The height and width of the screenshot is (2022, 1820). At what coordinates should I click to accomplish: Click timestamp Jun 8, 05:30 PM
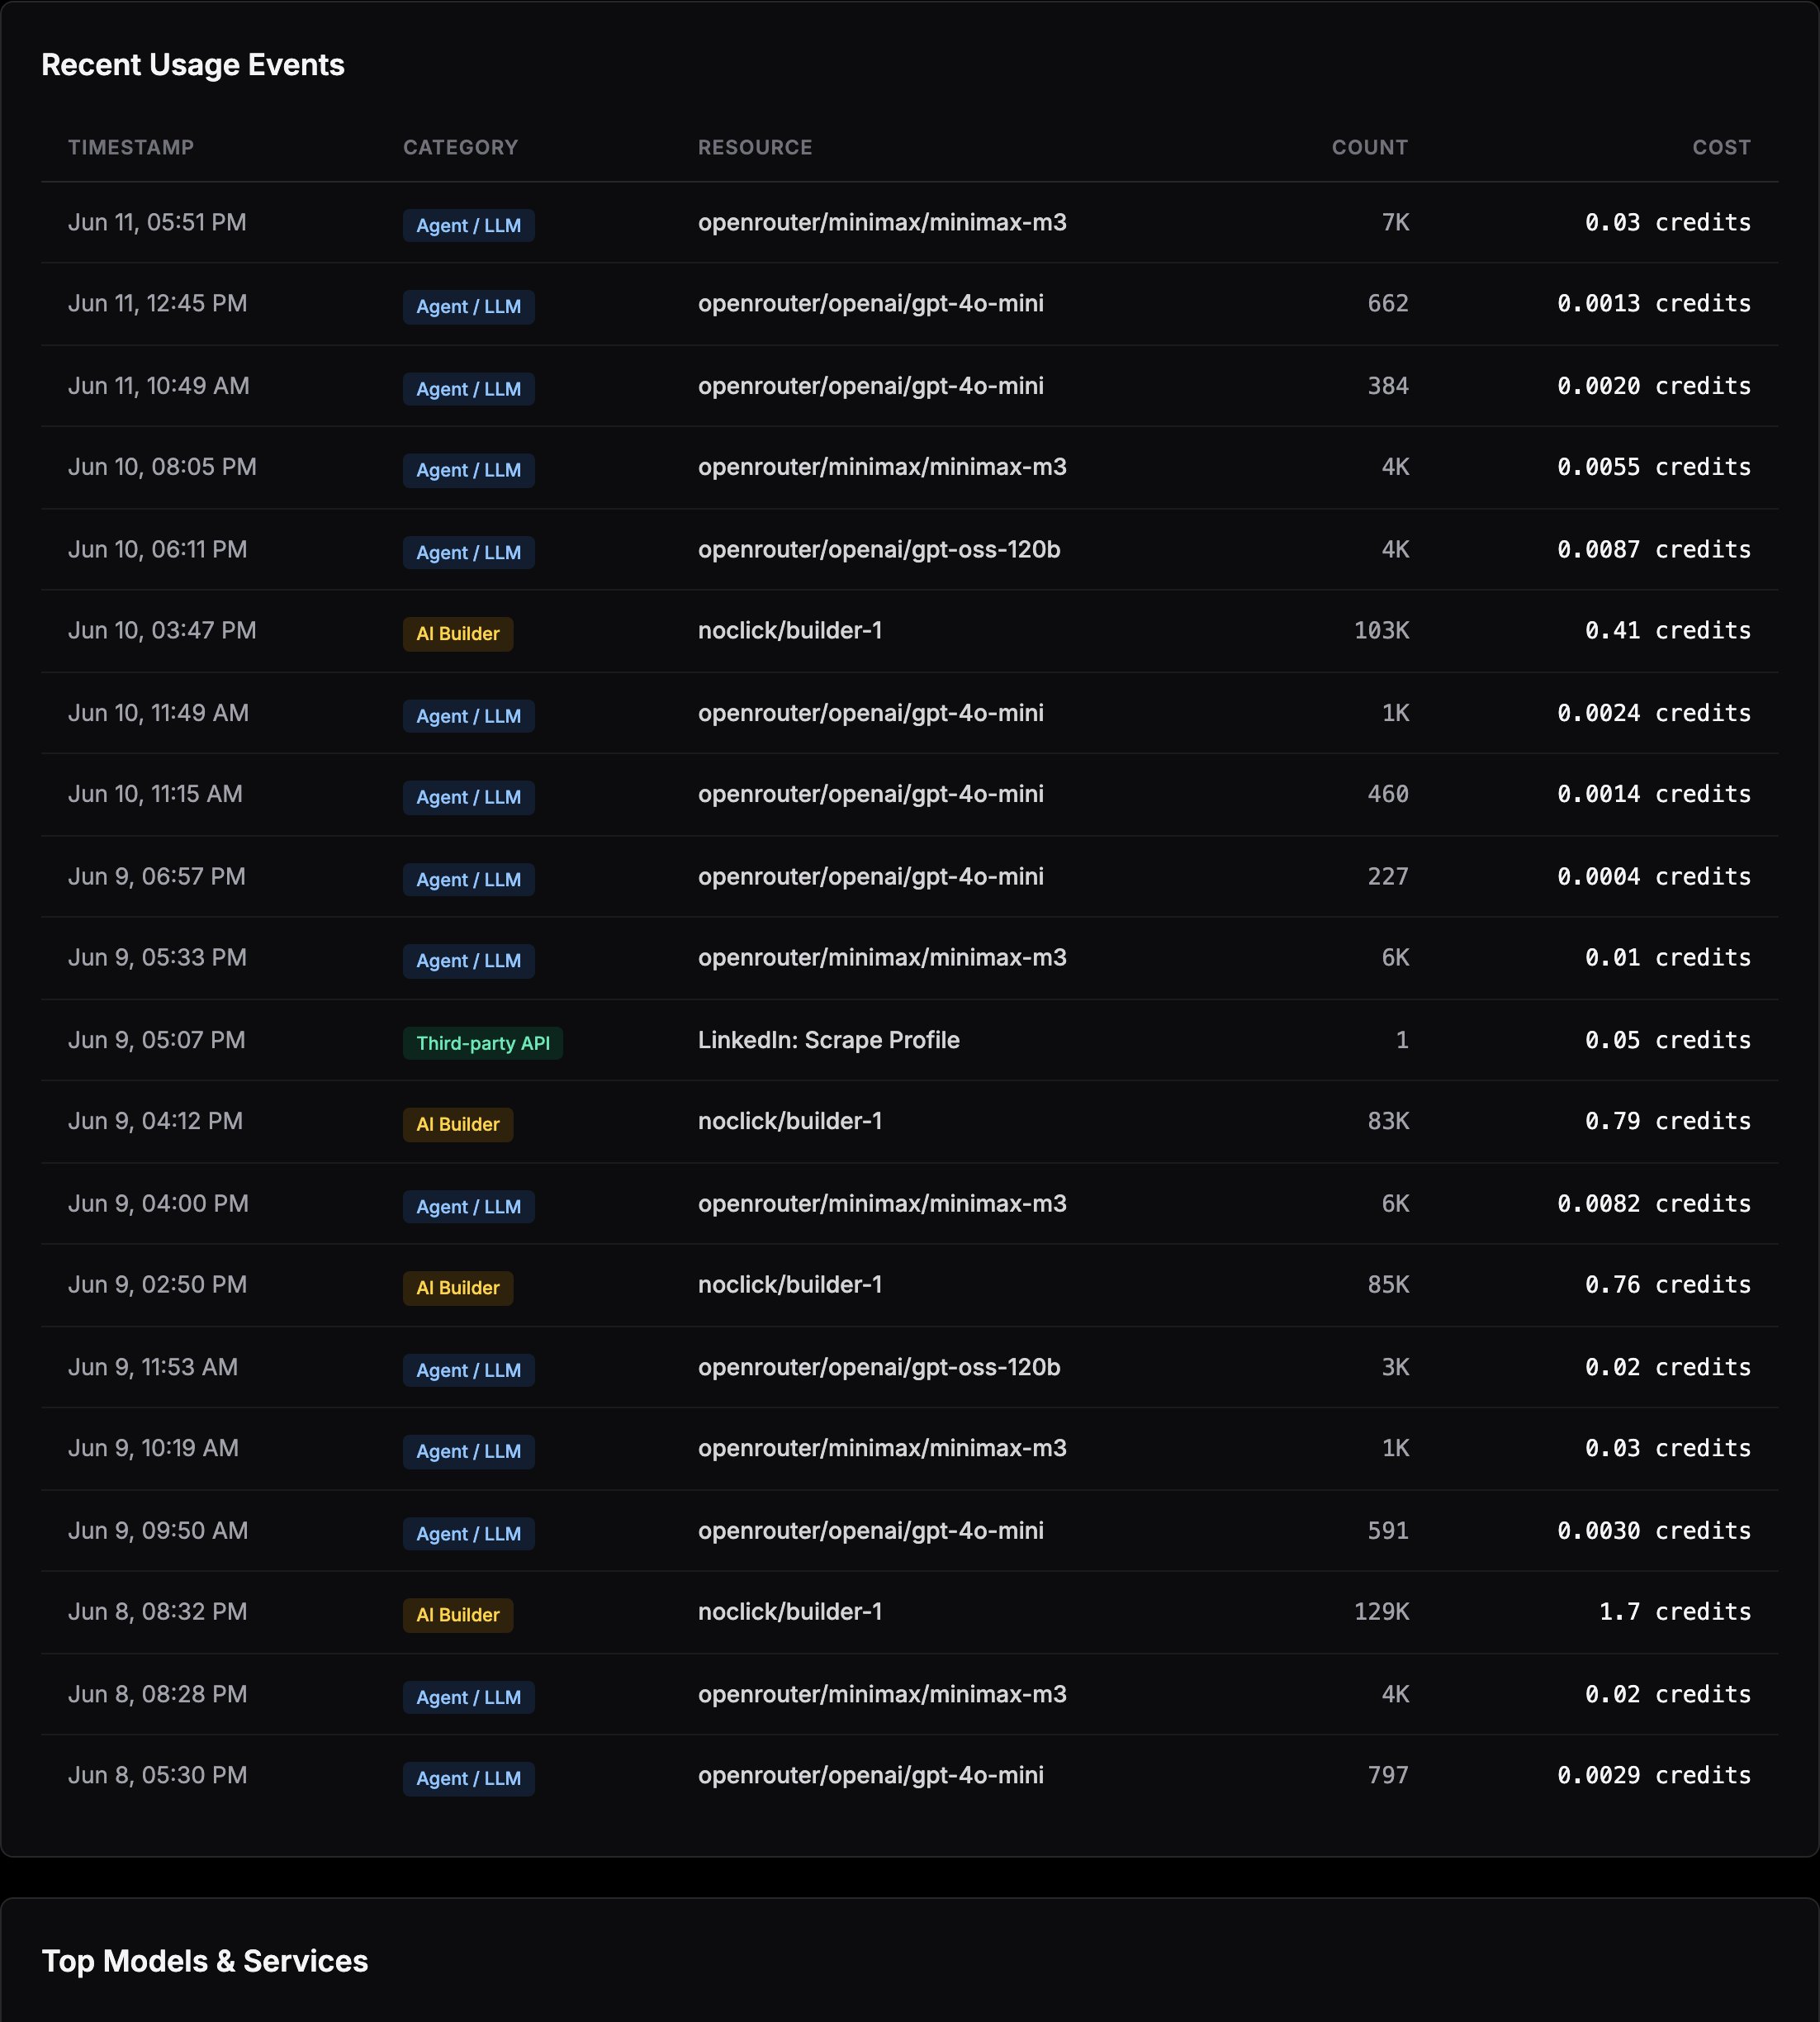157,1775
